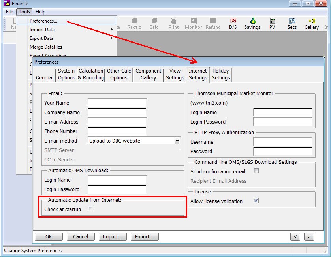Click the D/S toolbar icon
331x257 pixels.
[x=233, y=23]
